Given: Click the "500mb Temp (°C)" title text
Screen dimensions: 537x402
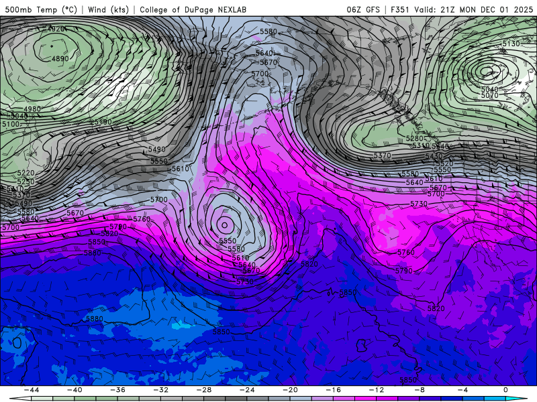Looking at the screenshot, I should [41, 9].
